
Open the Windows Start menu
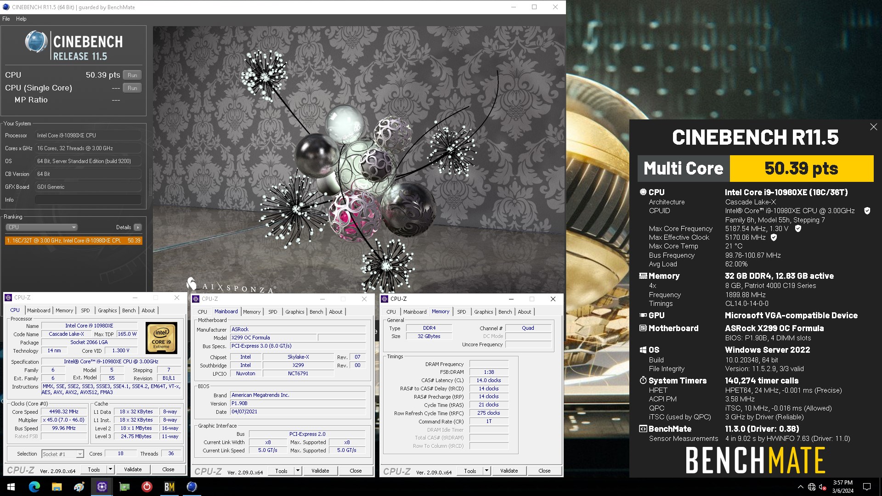pyautogui.click(x=11, y=487)
